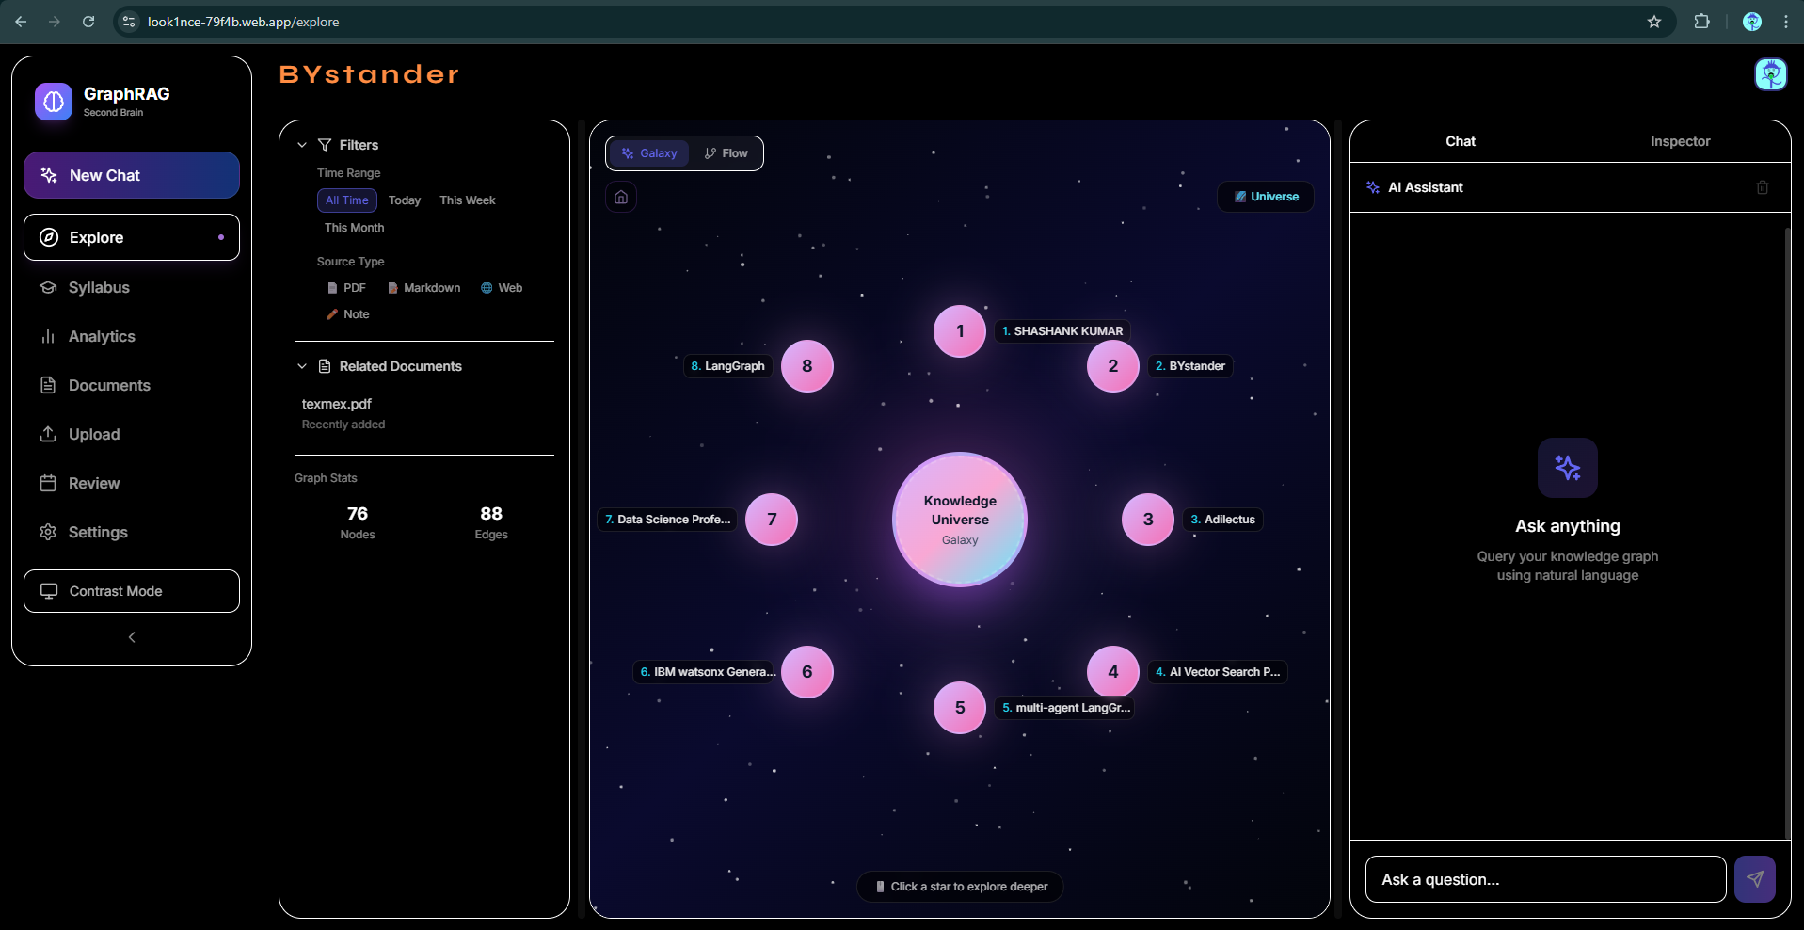The width and height of the screenshot is (1804, 930).
Task: Switch to Flow view
Action: click(726, 153)
